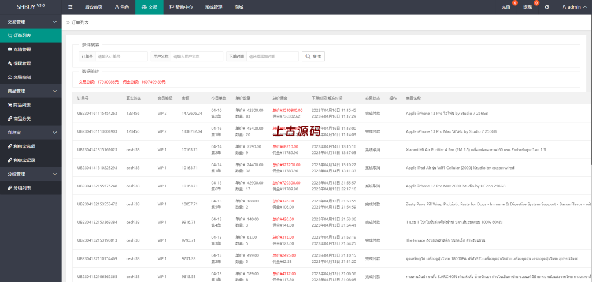
Task: Click the product name TheTerrace
Action: point(446,240)
